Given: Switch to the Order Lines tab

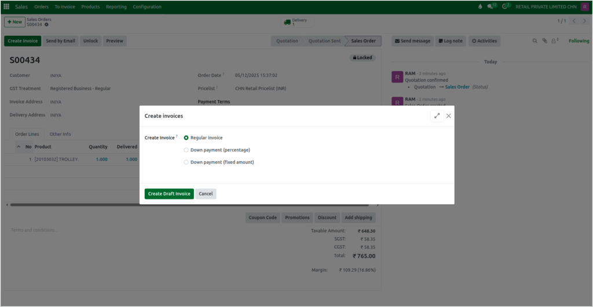Looking at the screenshot, I should [x=27, y=134].
